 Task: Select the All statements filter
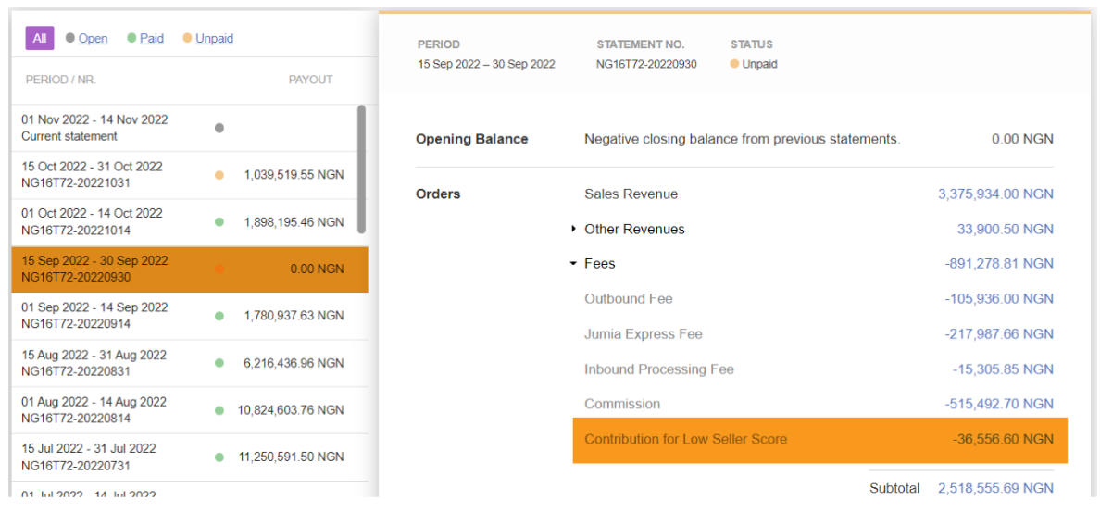tap(39, 38)
